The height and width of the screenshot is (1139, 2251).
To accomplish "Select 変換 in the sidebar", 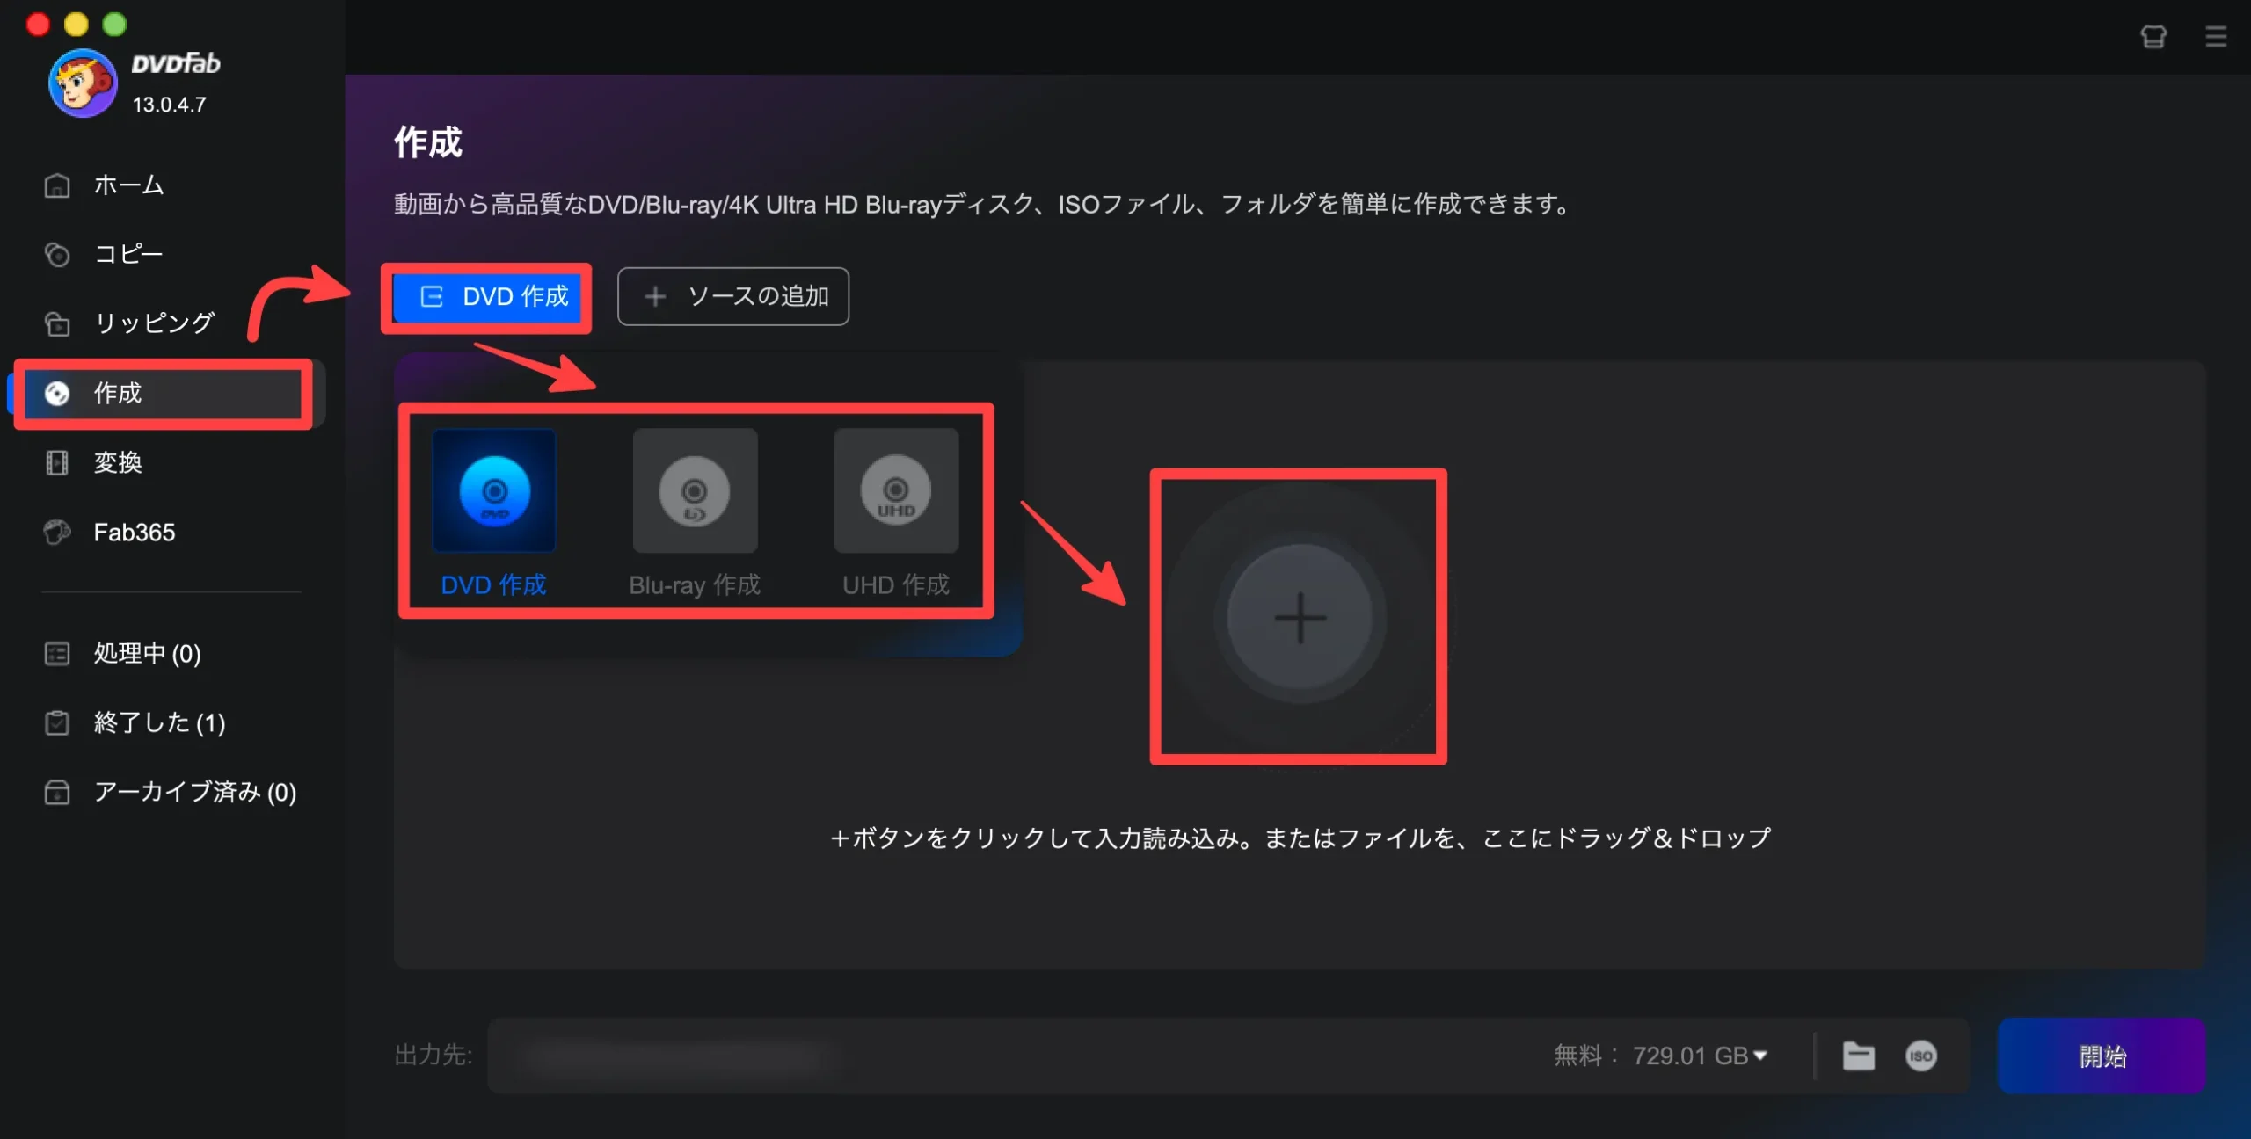I will tap(118, 462).
